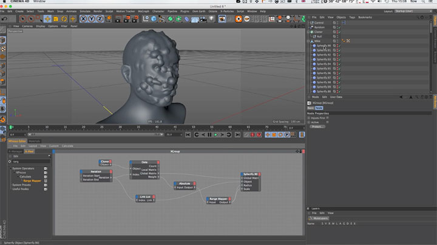Image resolution: width=437 pixels, height=245 pixels.
Task: Collapse System Operators tree
Action: [x=10, y=169]
